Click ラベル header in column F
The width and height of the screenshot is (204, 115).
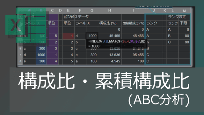pos(81,23)
